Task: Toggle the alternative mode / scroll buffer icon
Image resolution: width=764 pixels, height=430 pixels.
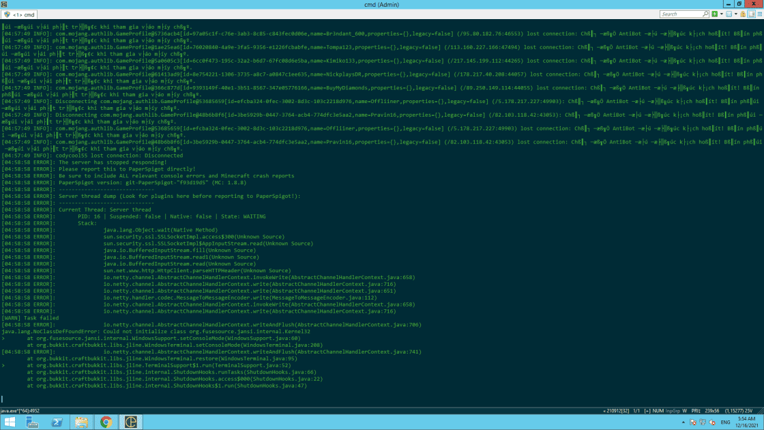Action: click(751, 14)
